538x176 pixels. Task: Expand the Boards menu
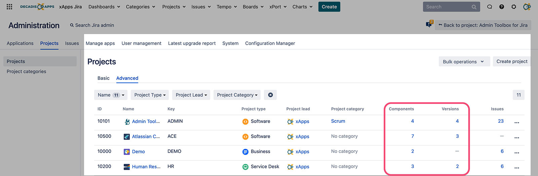(253, 7)
